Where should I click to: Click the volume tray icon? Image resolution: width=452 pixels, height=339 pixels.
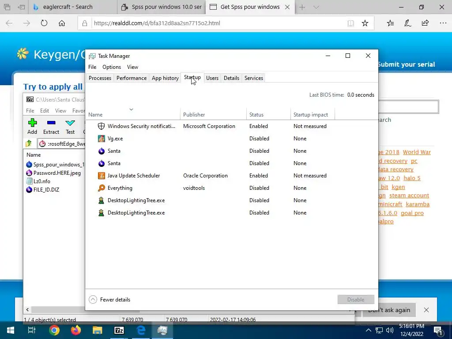coord(390,330)
